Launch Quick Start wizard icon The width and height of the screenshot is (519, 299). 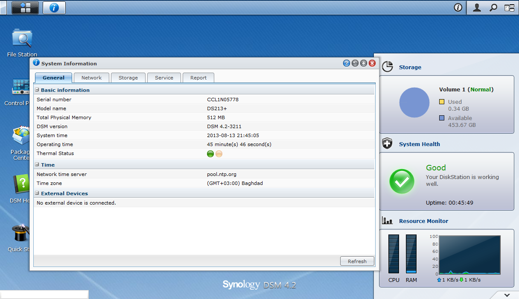[19, 237]
